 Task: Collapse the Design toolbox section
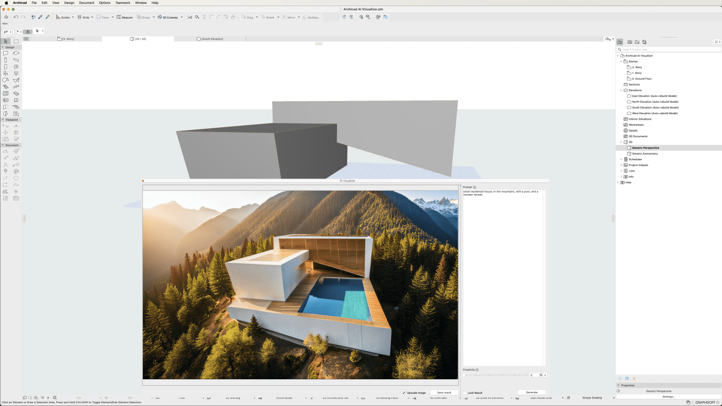pyautogui.click(x=3, y=47)
